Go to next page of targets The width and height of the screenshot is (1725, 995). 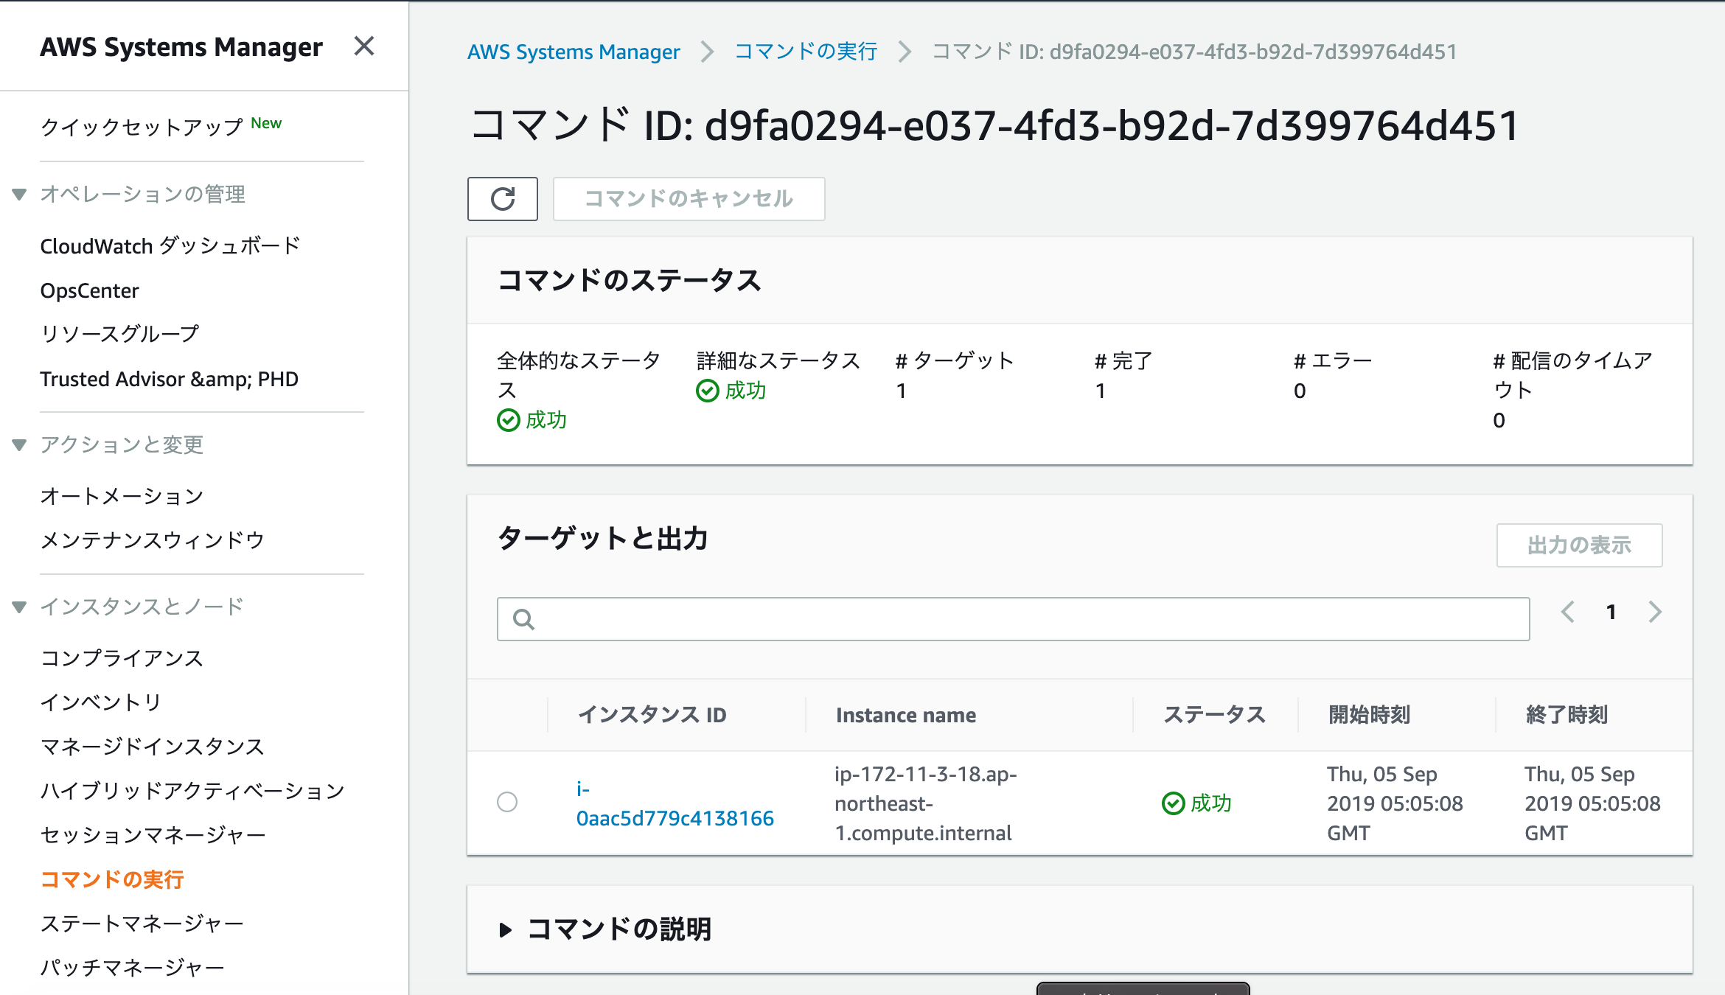1655,612
